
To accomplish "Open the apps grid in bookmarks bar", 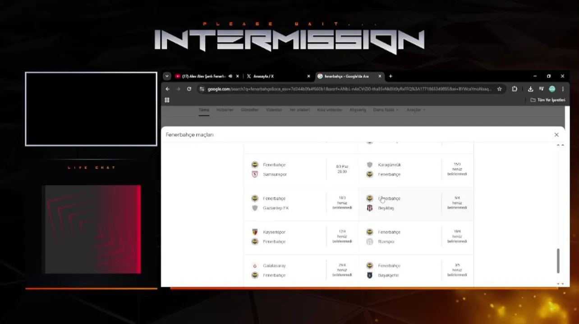I will pos(167,100).
